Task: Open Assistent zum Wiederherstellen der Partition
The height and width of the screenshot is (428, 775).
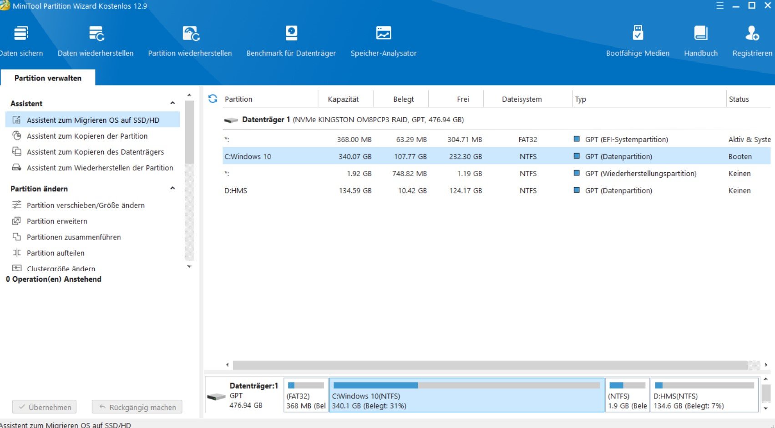Action: (x=100, y=168)
